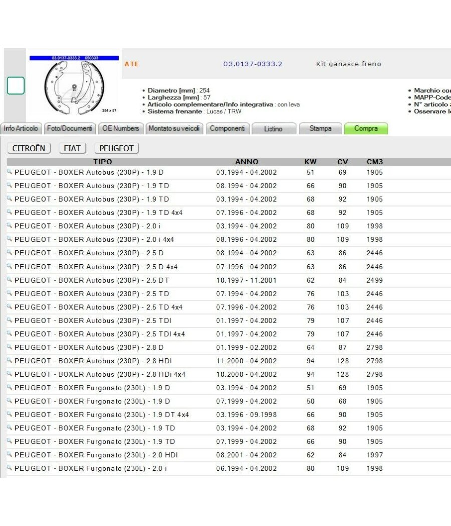451x526 pixels.
Task: Open the Listino tab
Action: (x=273, y=129)
